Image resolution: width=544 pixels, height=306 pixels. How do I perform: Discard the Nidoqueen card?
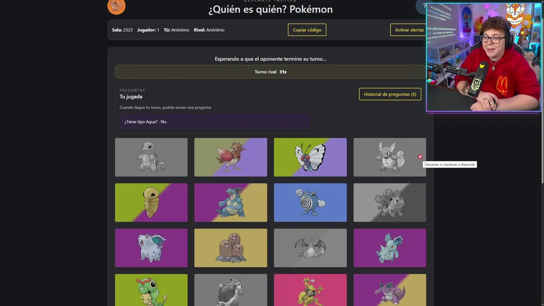tap(231, 203)
